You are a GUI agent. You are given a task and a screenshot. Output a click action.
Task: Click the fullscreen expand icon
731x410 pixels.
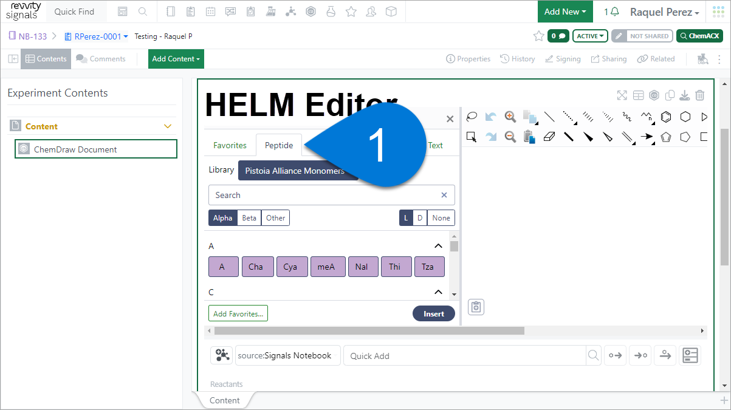[x=622, y=95]
